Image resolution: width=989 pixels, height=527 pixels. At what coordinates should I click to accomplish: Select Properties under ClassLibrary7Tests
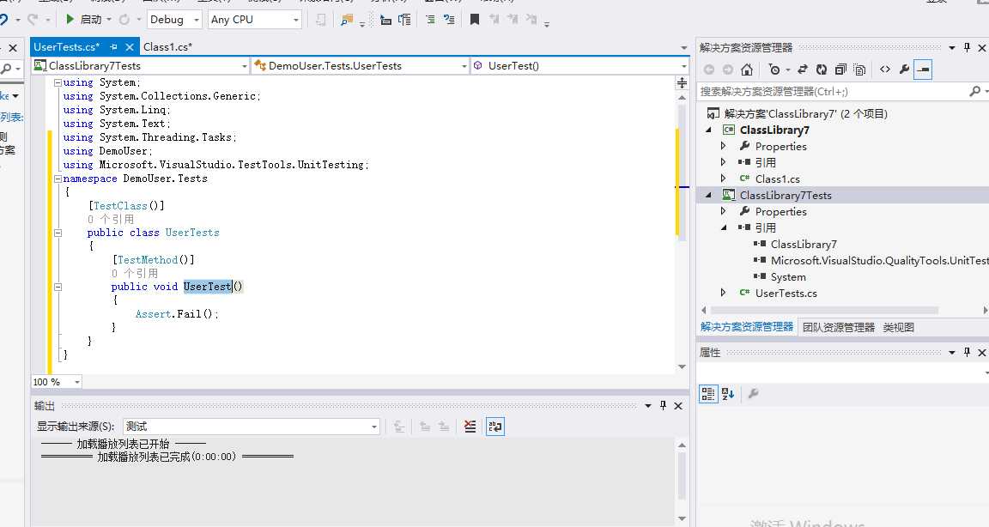pyautogui.click(x=781, y=212)
